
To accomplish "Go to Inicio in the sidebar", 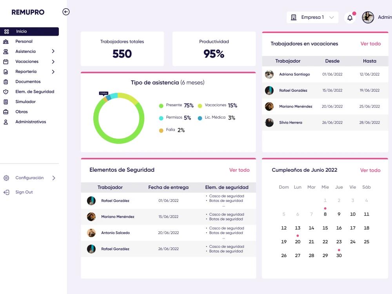I will coord(29,31).
